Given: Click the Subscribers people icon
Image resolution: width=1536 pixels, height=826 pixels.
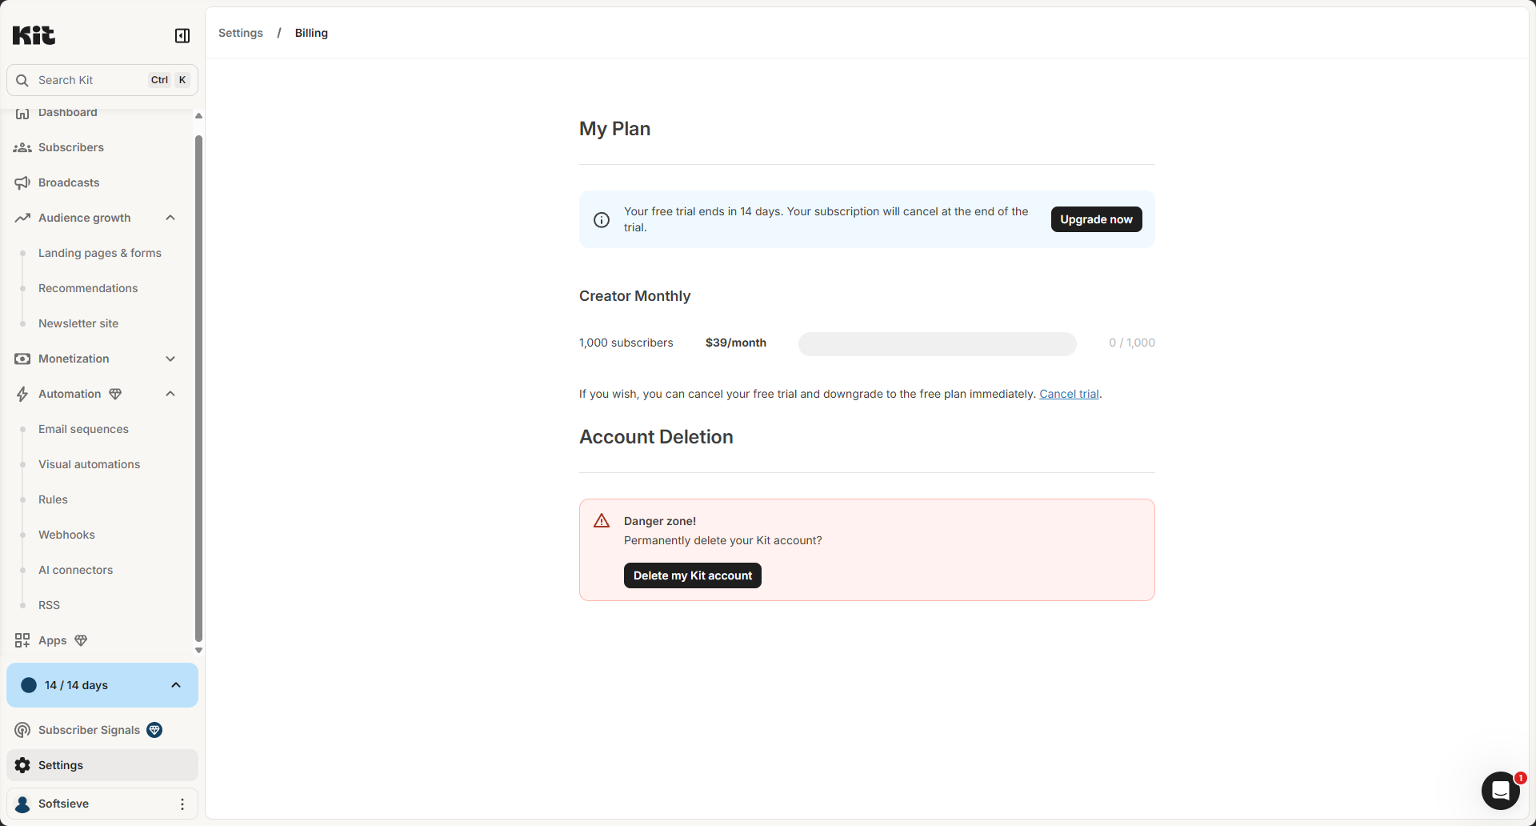Looking at the screenshot, I should tap(22, 147).
